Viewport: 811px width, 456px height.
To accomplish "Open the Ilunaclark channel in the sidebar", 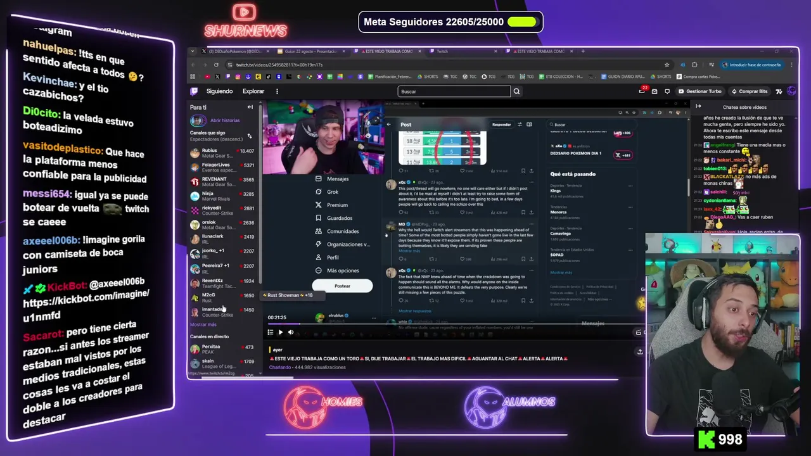I will pos(222,239).
